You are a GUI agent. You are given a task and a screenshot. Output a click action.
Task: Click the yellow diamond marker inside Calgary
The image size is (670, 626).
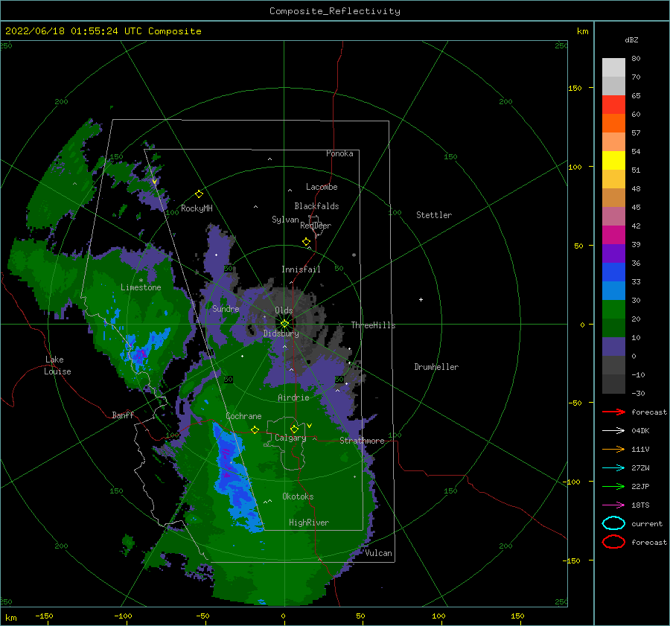click(294, 429)
